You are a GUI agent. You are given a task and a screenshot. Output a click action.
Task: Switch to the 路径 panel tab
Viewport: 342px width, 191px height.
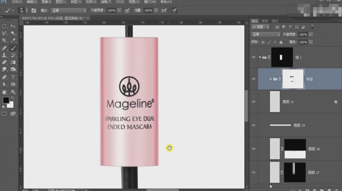[275, 21]
